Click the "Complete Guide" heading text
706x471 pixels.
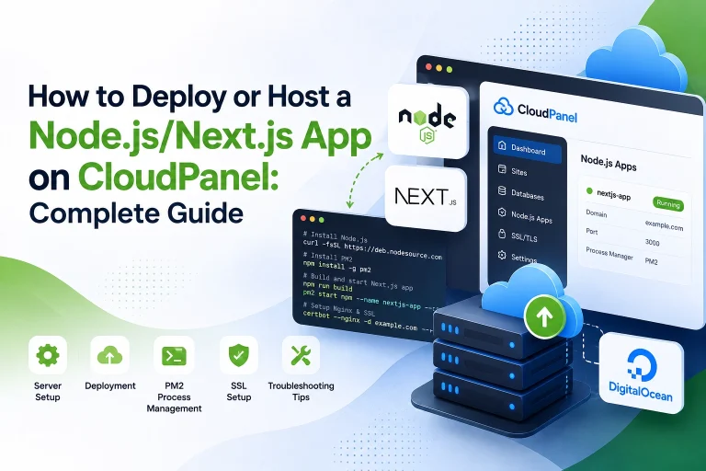(136, 213)
